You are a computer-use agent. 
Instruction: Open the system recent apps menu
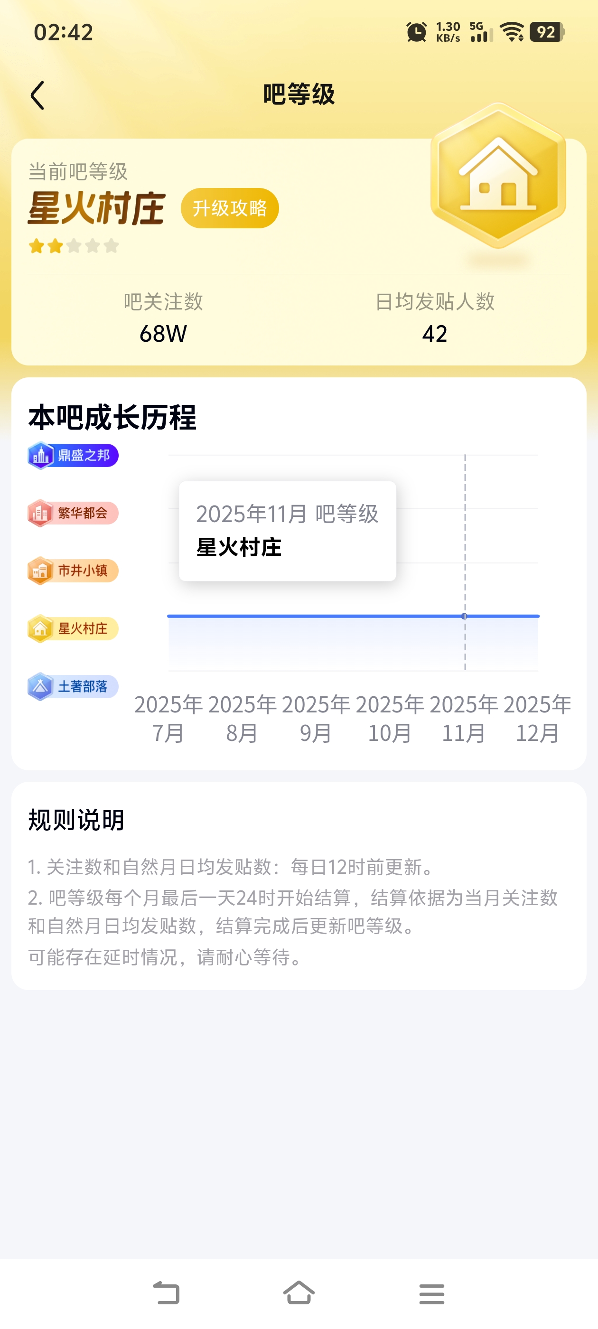[x=431, y=1293]
